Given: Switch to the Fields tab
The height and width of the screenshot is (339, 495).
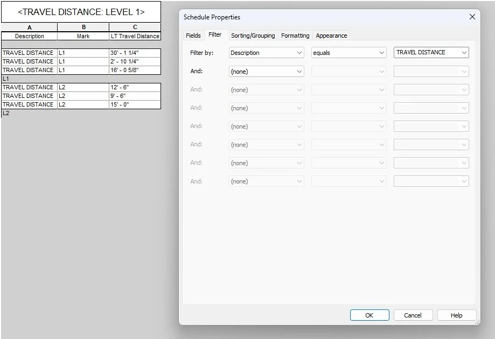Looking at the screenshot, I should point(193,36).
